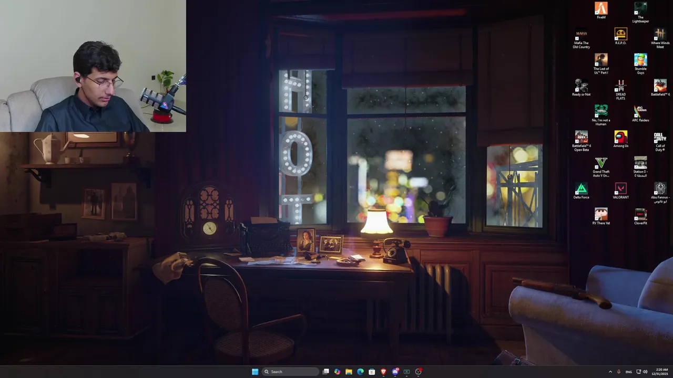Screen dimensions: 673x378
Task: Select the Battlefield 6 Open Beta shortcut
Action: [x=581, y=141]
